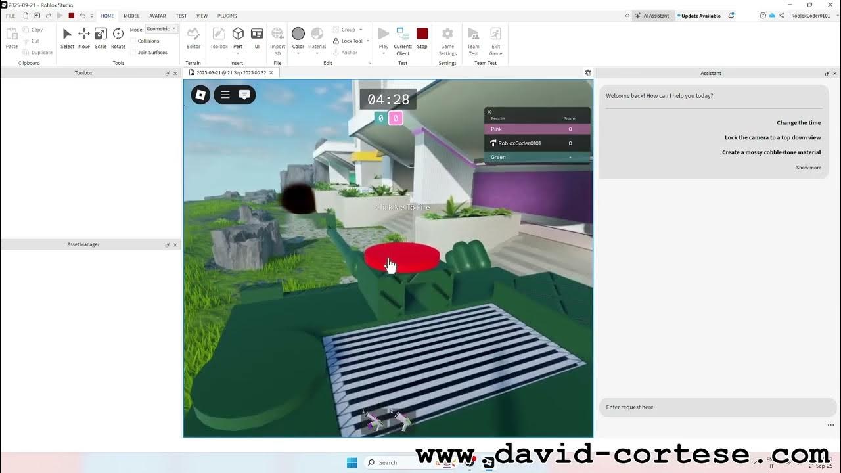The height and width of the screenshot is (473, 841).
Task: Open the FILE menu
Action: point(11,16)
